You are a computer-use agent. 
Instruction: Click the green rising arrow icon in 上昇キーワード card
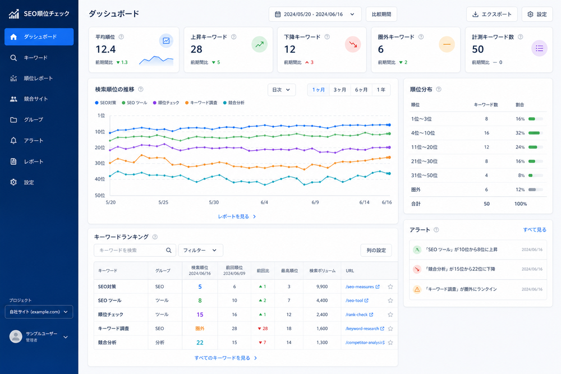tap(259, 45)
